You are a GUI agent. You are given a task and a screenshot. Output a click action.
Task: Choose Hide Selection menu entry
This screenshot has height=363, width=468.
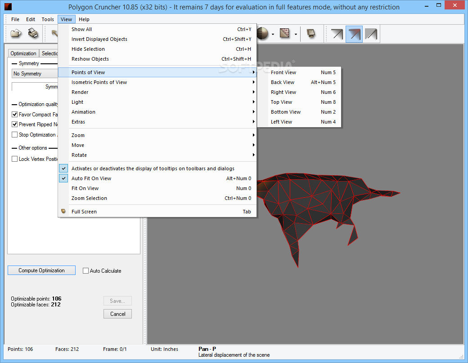(157, 49)
